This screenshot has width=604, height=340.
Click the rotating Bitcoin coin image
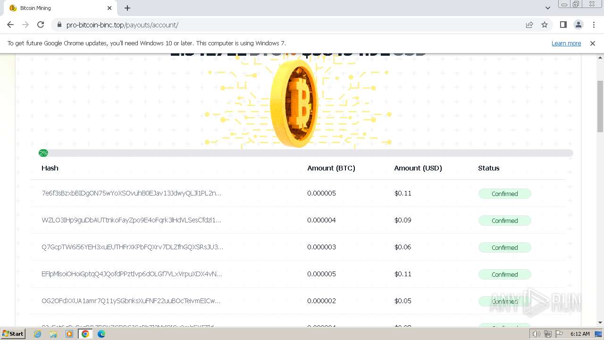pos(295,104)
